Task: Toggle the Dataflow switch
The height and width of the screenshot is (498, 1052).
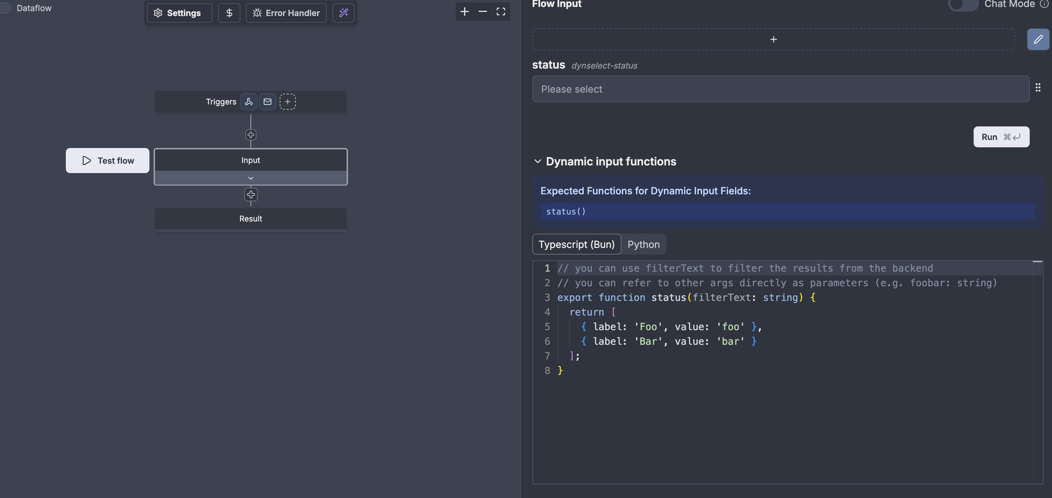Action: 5,8
